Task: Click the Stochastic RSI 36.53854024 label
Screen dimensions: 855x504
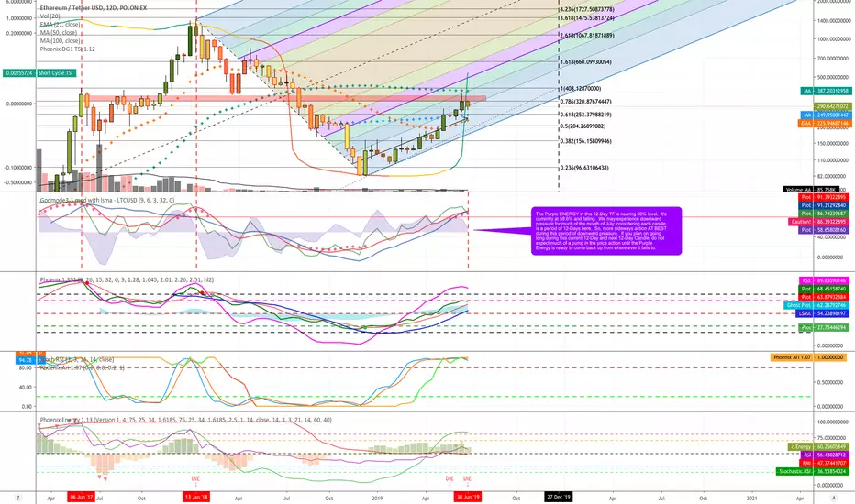Action: click(813, 471)
